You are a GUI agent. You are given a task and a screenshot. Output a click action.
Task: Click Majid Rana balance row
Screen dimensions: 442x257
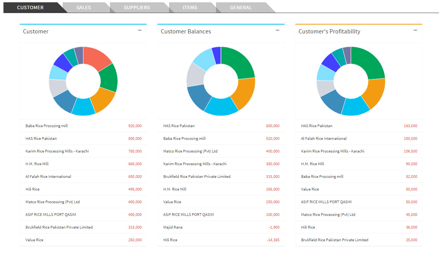coord(221,227)
